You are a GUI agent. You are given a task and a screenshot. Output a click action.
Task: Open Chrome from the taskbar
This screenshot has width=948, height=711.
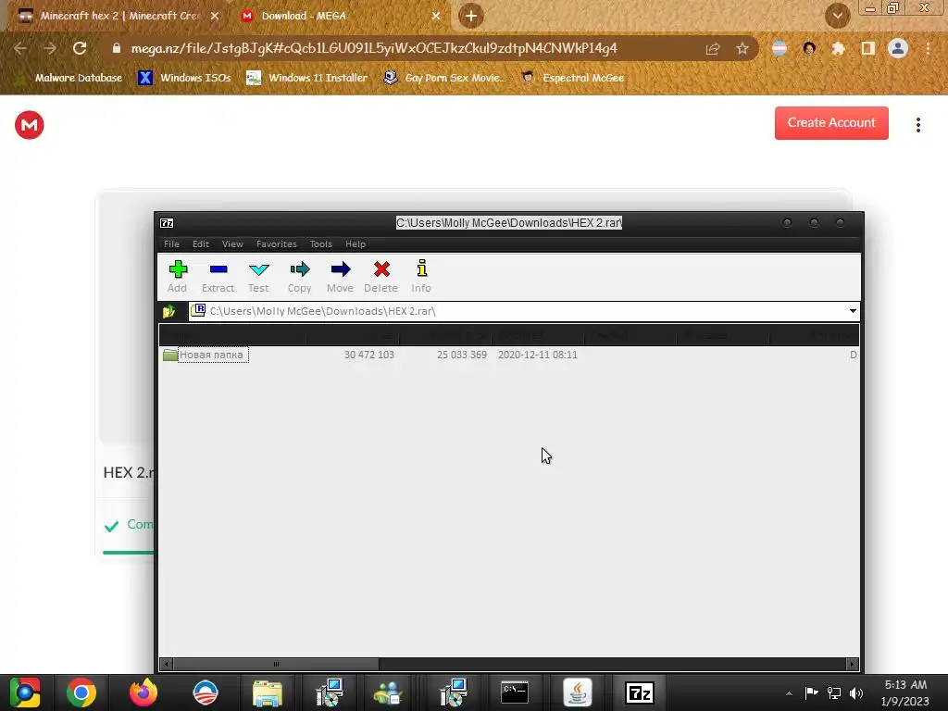pos(81,692)
